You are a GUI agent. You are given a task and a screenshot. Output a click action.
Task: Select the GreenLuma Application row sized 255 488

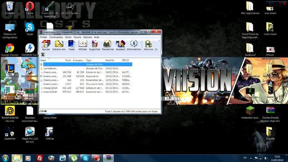click(86, 76)
